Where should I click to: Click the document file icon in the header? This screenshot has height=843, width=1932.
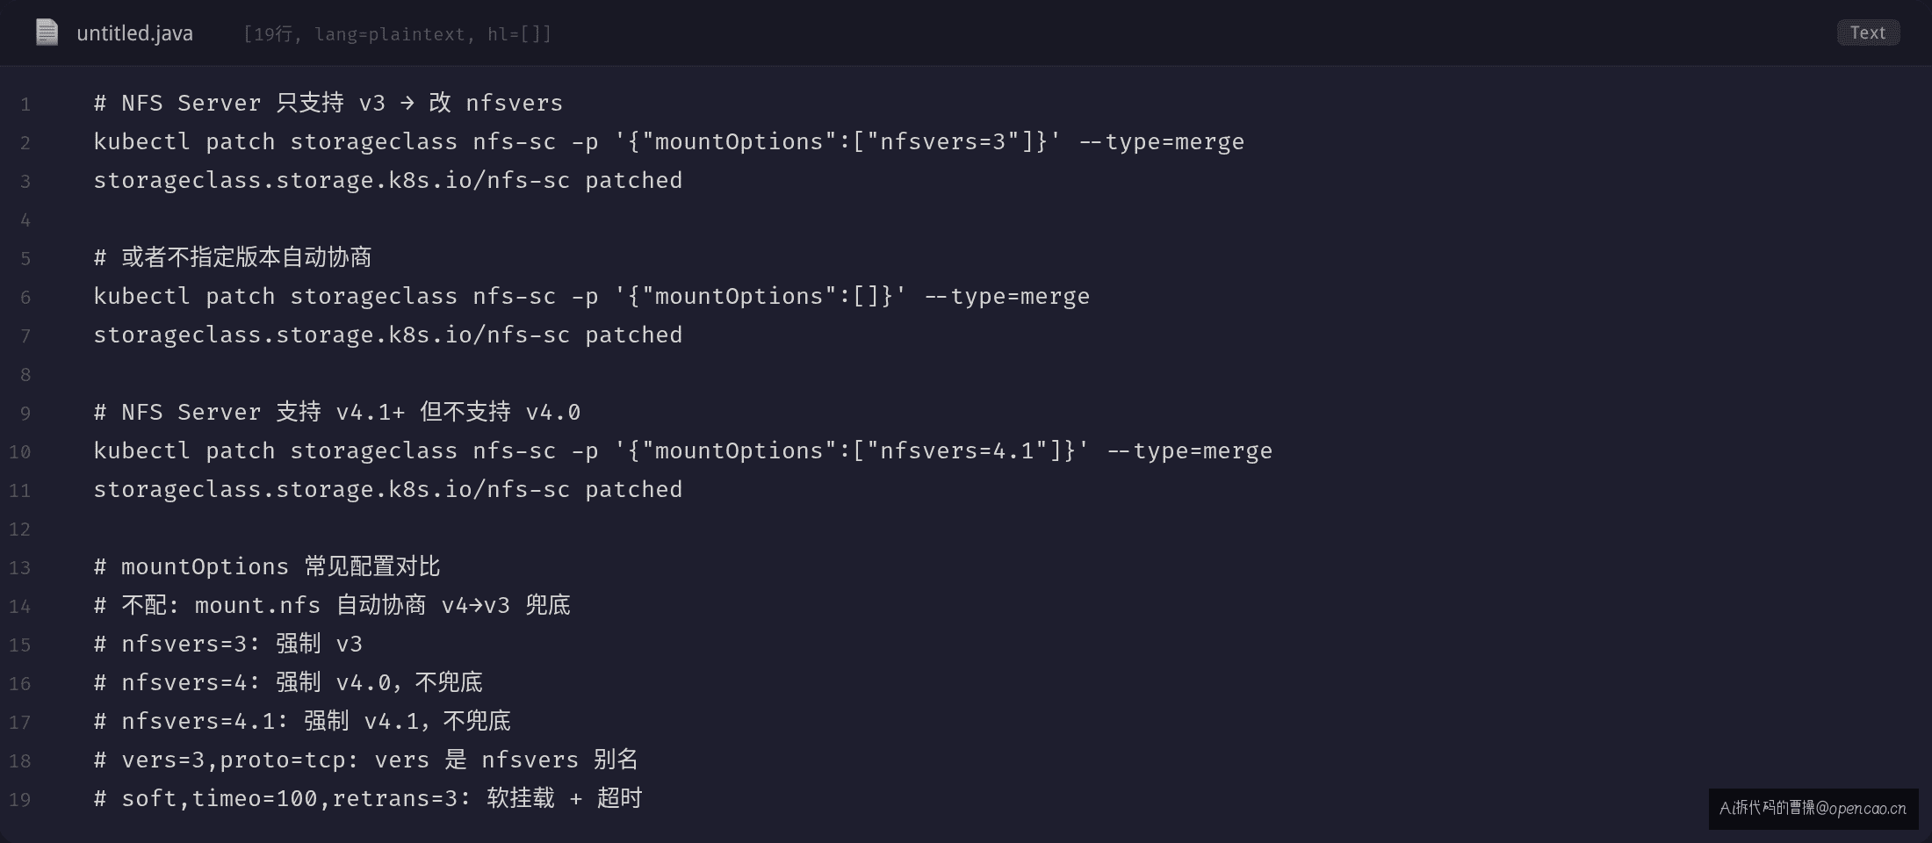[x=47, y=32]
